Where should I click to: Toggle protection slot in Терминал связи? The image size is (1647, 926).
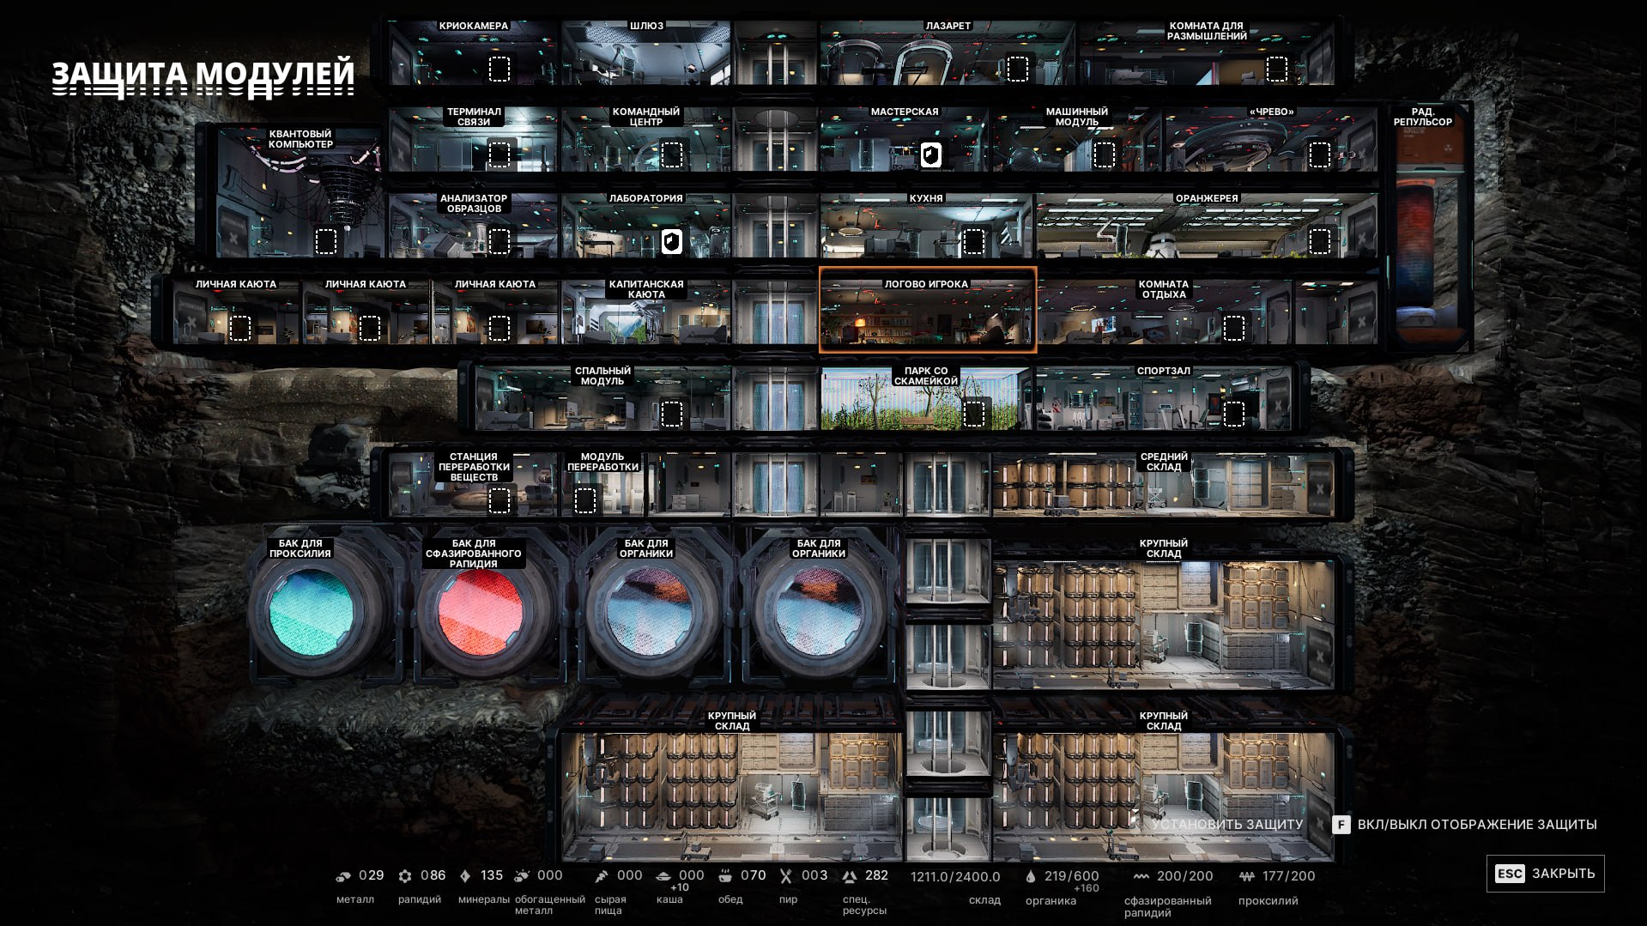pos(500,155)
